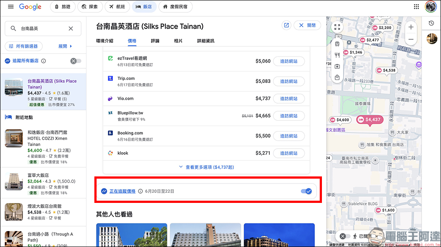Open the 探索 explore section
Screen dimensions: 441x247
pyautogui.click(x=90, y=7)
